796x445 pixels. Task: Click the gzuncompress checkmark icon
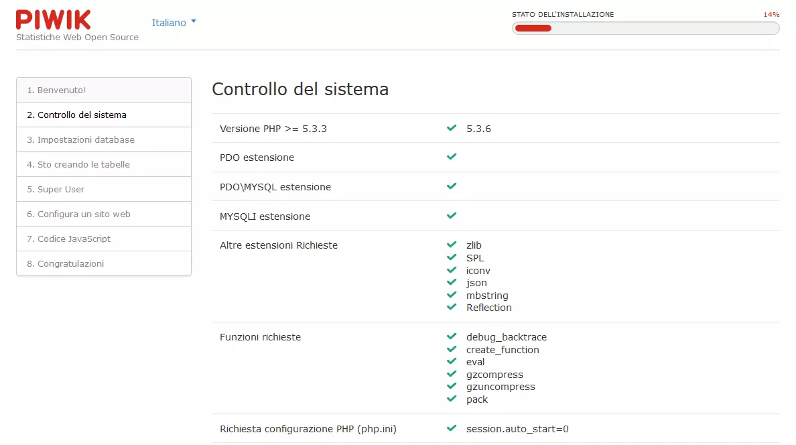click(x=452, y=387)
